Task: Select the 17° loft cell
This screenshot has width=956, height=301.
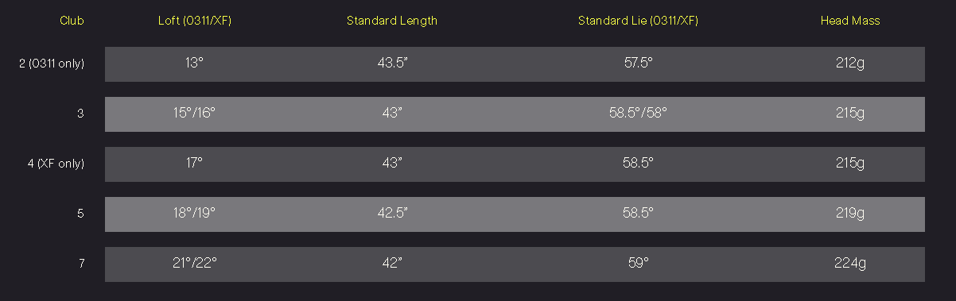Action: (195, 164)
